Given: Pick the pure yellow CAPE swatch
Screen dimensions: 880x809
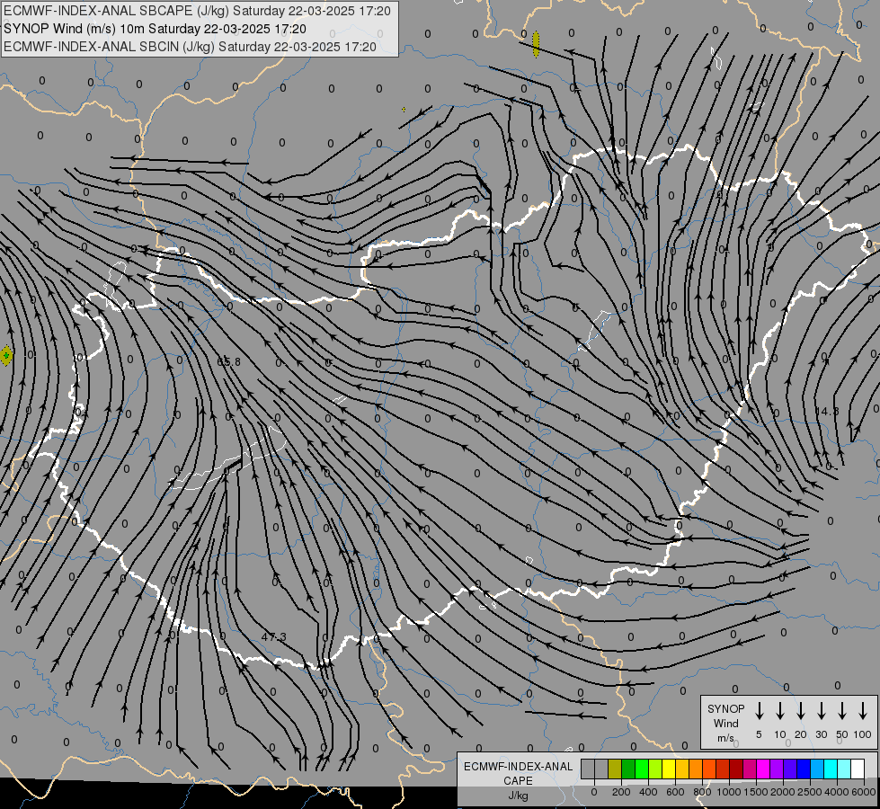Looking at the screenshot, I should [669, 769].
